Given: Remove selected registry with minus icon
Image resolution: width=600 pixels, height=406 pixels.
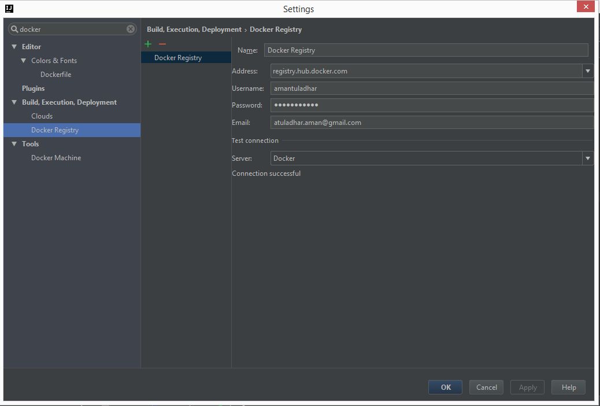Looking at the screenshot, I should pos(162,45).
